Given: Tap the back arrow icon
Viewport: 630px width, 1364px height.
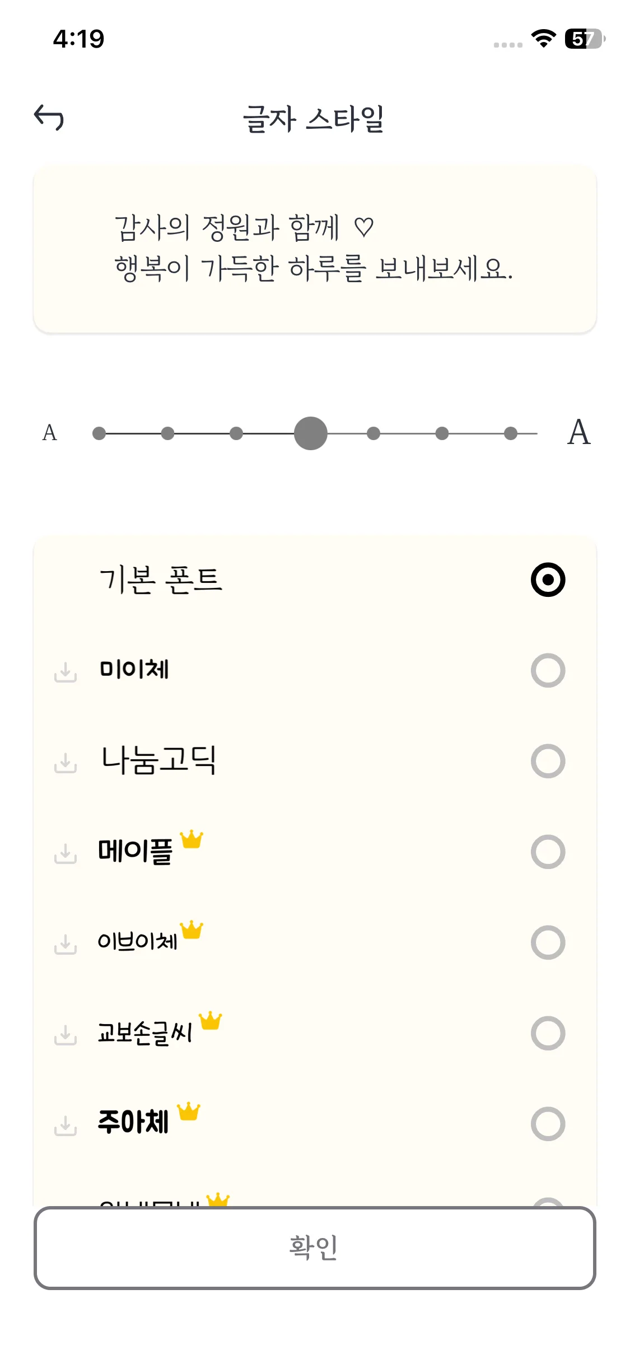Looking at the screenshot, I should (x=49, y=118).
